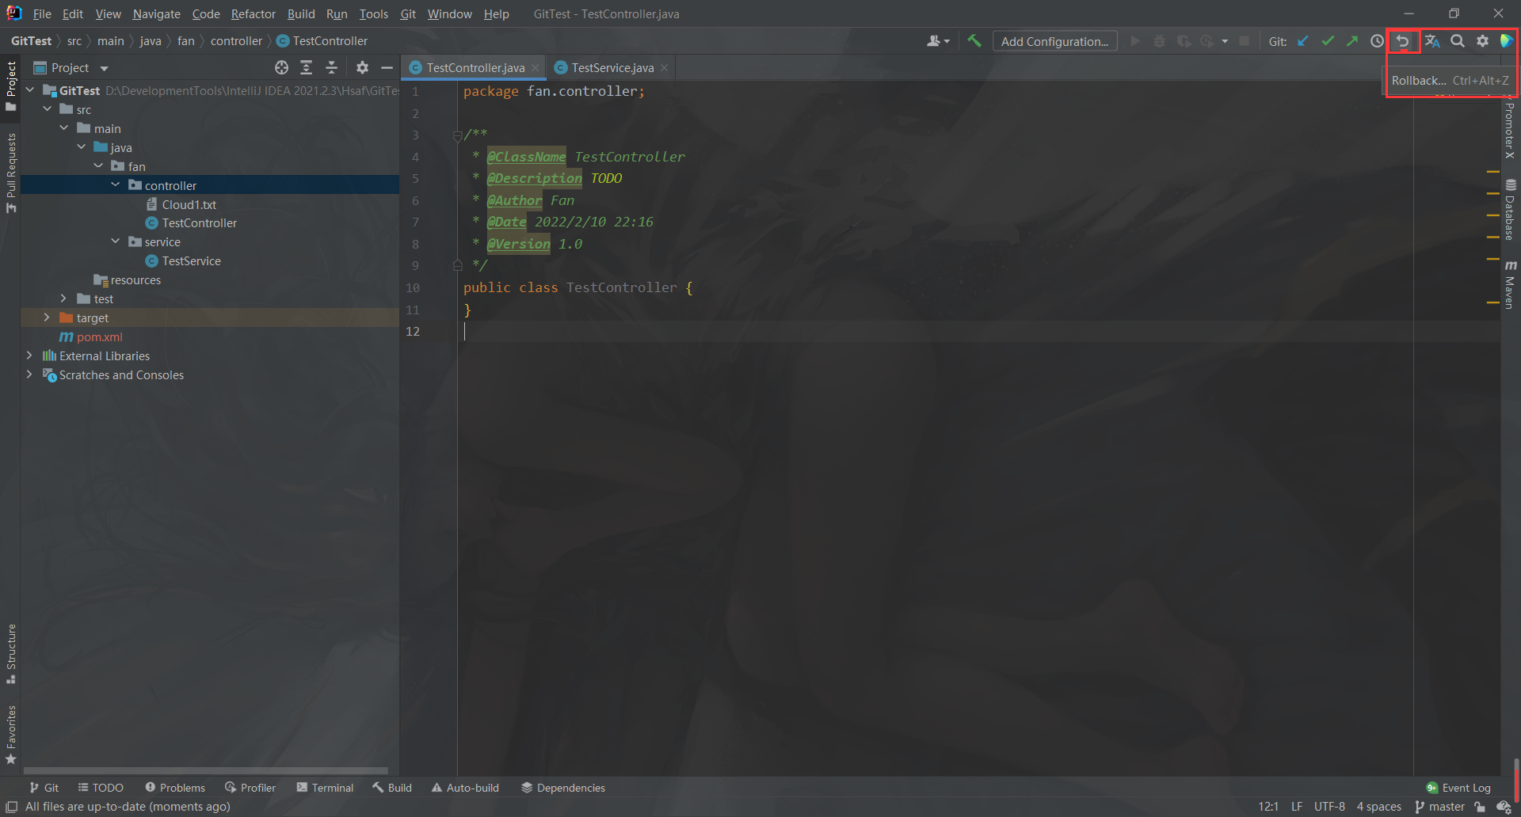Close the TestService.java tab
The height and width of the screenshot is (817, 1521).
665,68
